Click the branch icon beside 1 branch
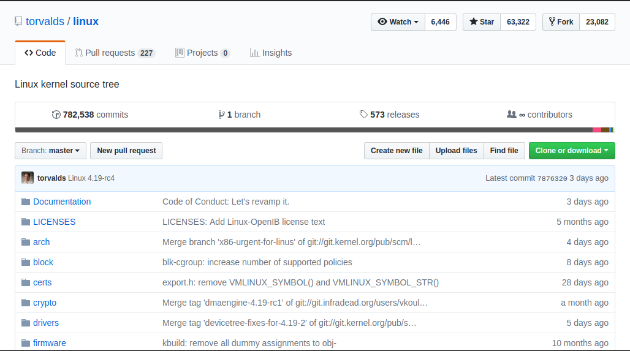The height and width of the screenshot is (351, 630). tap(221, 115)
